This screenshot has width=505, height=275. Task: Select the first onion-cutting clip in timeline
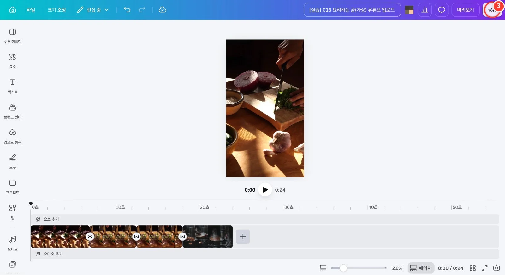coord(60,237)
